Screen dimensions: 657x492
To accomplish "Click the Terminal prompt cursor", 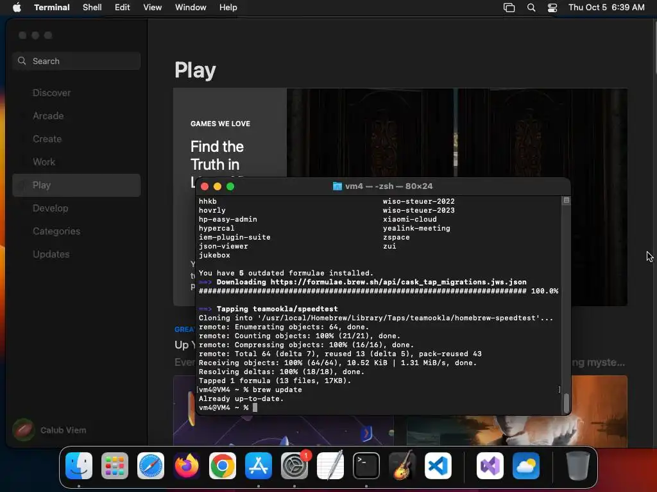I will (255, 407).
